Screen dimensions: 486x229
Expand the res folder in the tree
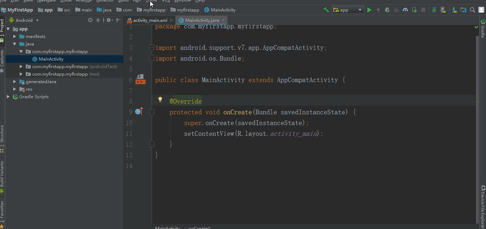15,89
